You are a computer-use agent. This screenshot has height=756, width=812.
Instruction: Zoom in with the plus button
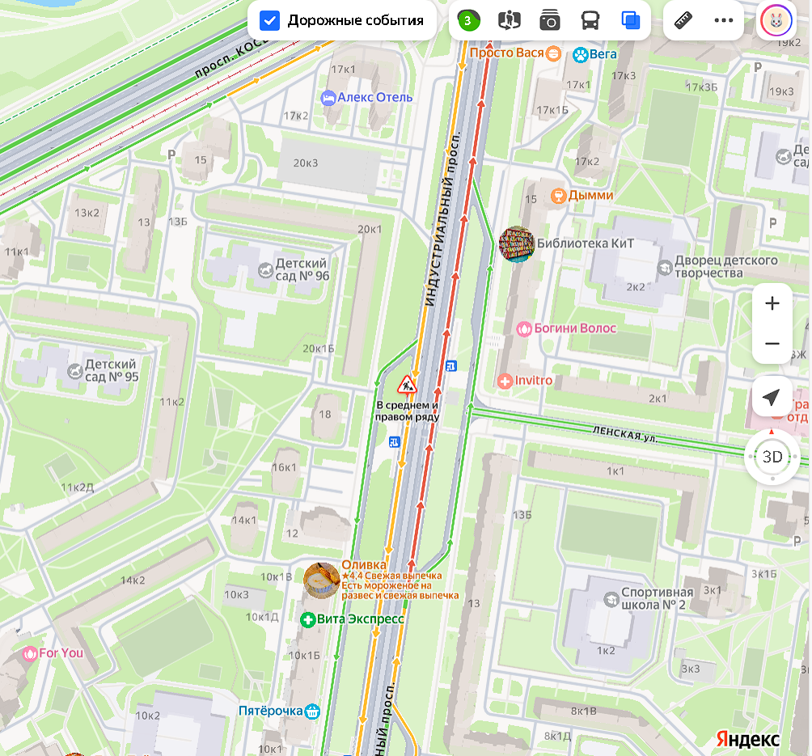pos(772,304)
